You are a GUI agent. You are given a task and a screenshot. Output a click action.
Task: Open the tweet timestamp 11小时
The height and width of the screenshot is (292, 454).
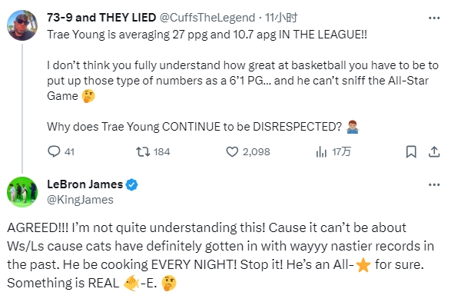[x=281, y=18]
